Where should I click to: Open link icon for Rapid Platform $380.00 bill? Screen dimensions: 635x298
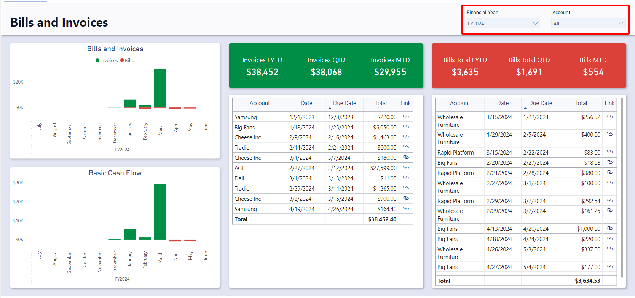609,172
